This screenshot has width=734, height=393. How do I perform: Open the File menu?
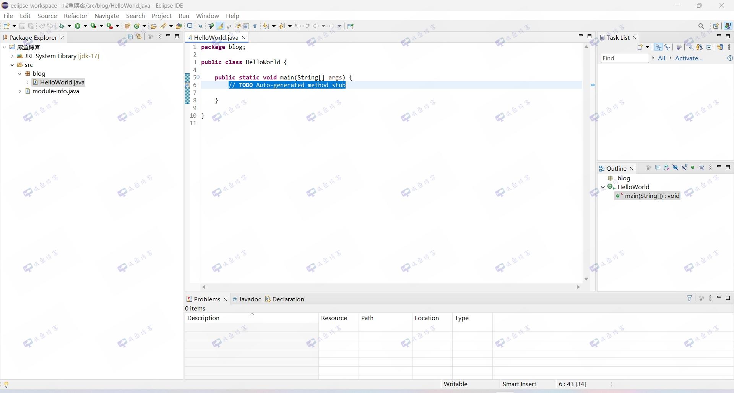[x=8, y=16]
